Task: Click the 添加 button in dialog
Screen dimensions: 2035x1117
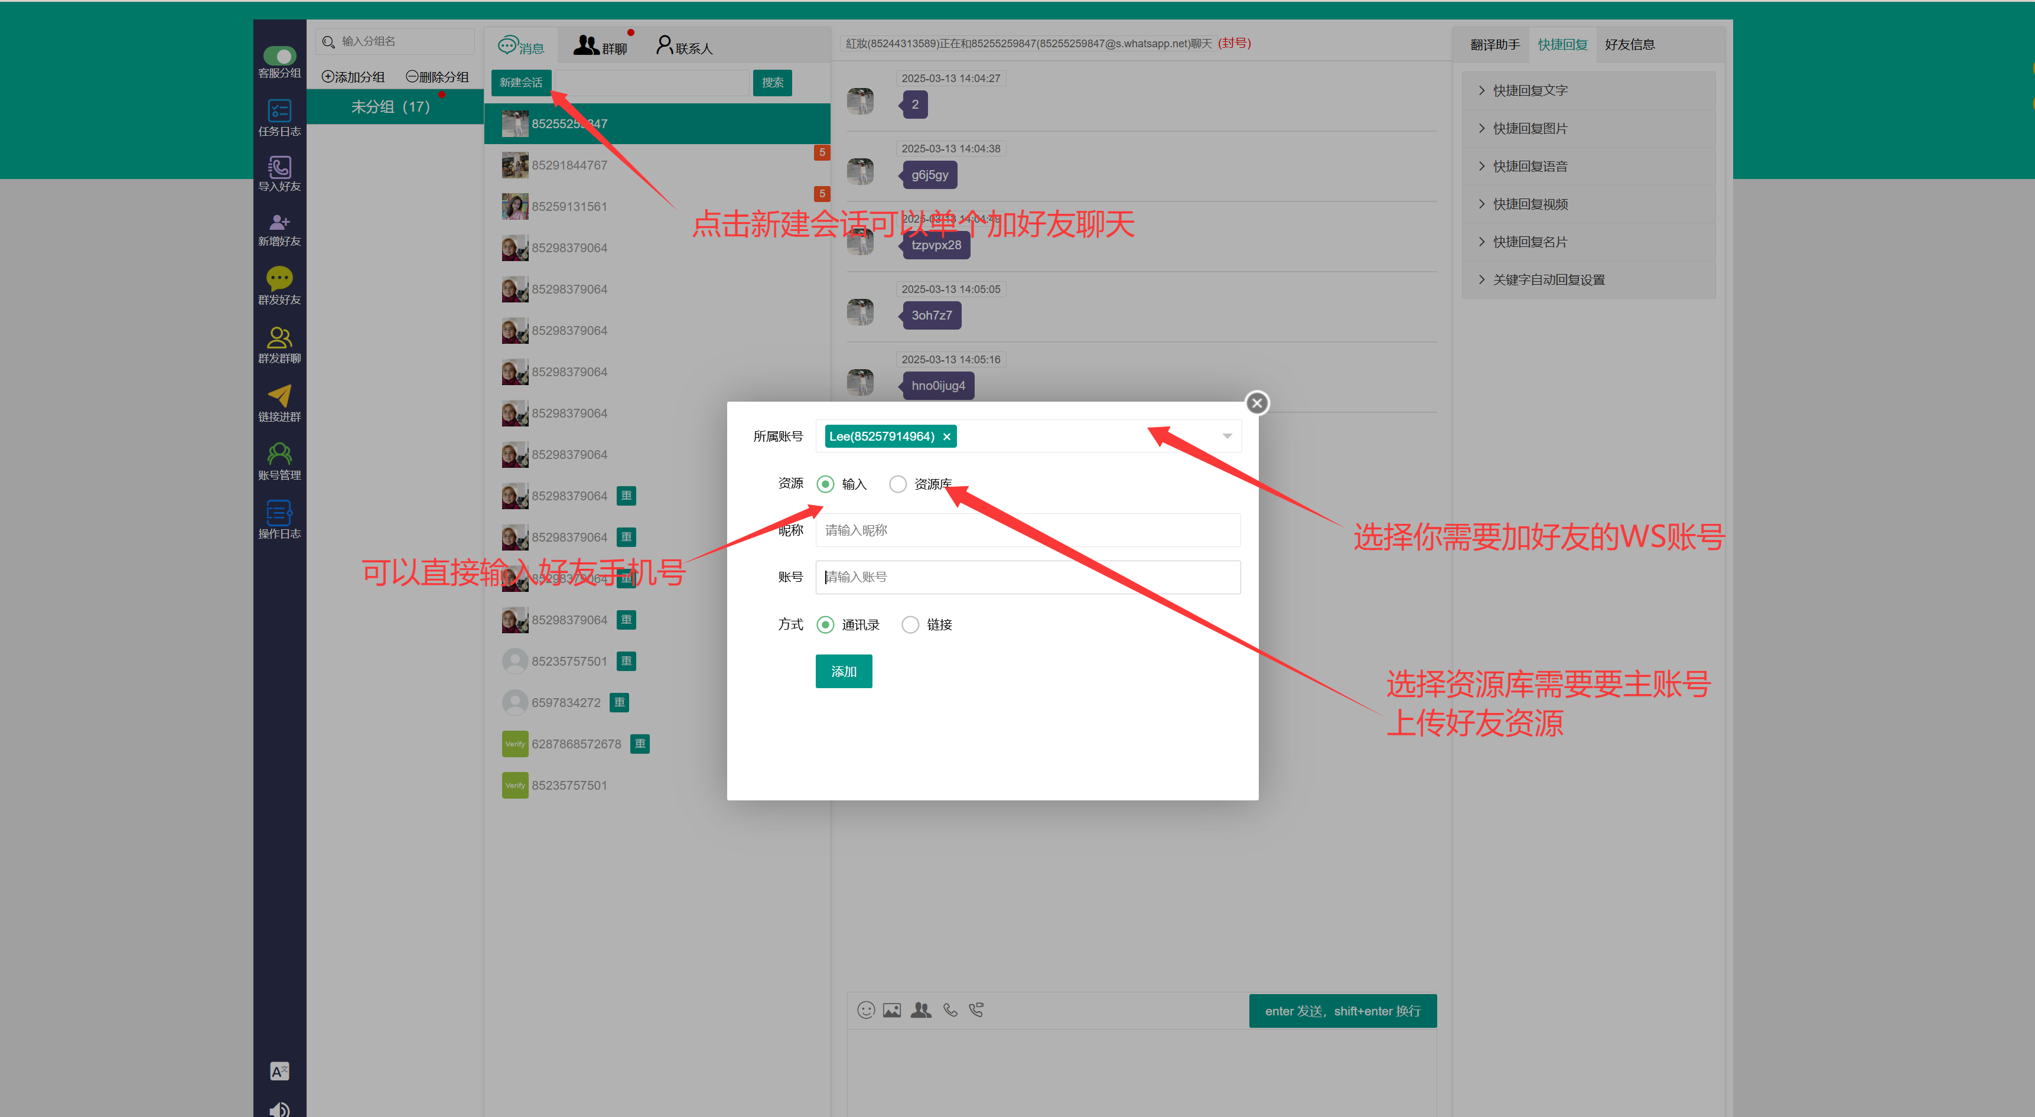Action: pos(843,670)
